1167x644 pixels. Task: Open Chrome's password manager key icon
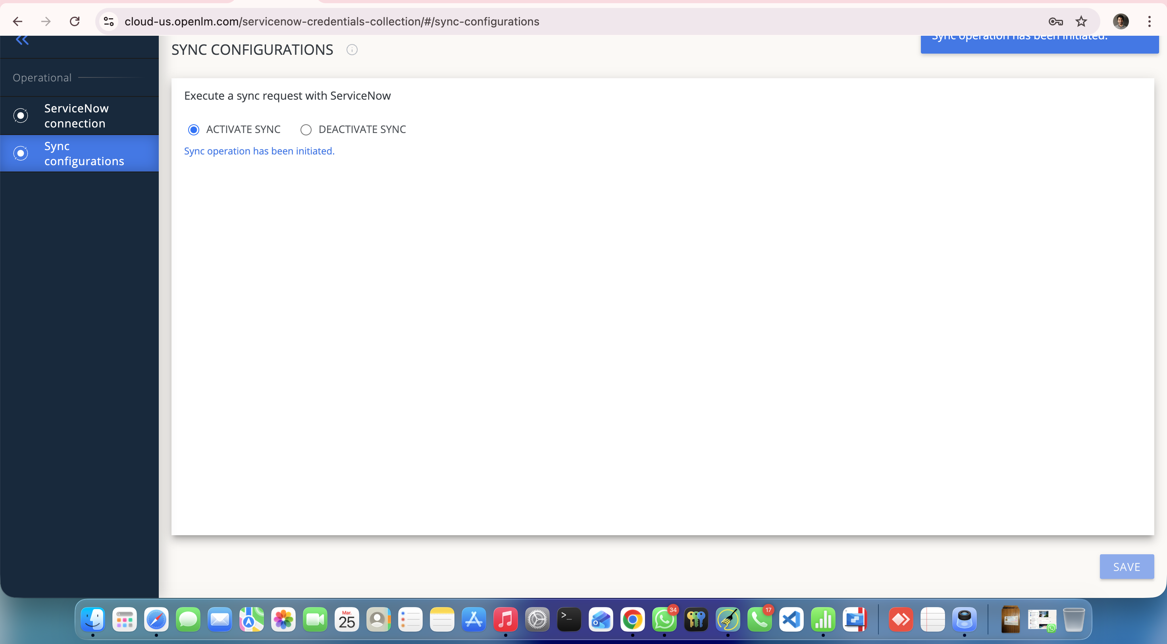(x=1055, y=21)
